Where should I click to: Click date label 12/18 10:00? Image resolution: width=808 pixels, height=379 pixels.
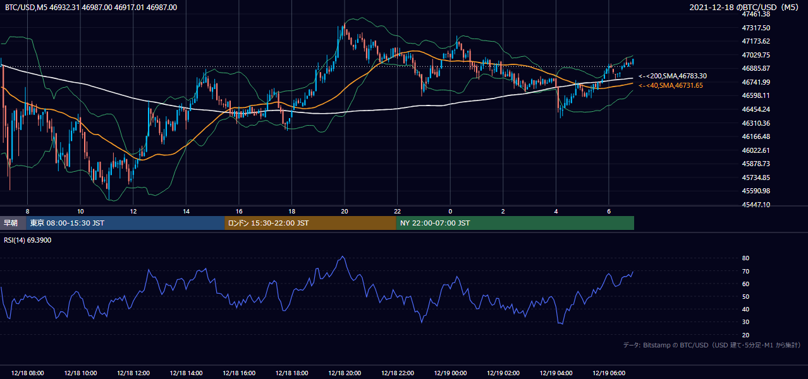pos(80,373)
